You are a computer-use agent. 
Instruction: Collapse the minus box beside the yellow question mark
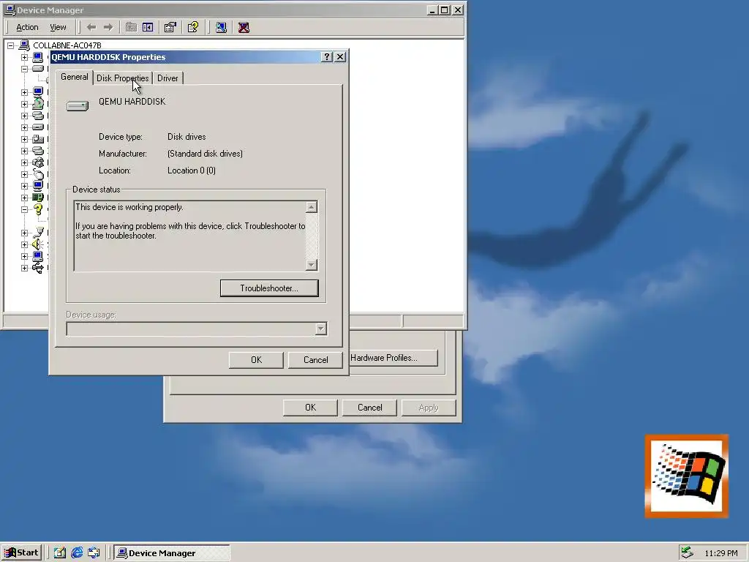24,209
